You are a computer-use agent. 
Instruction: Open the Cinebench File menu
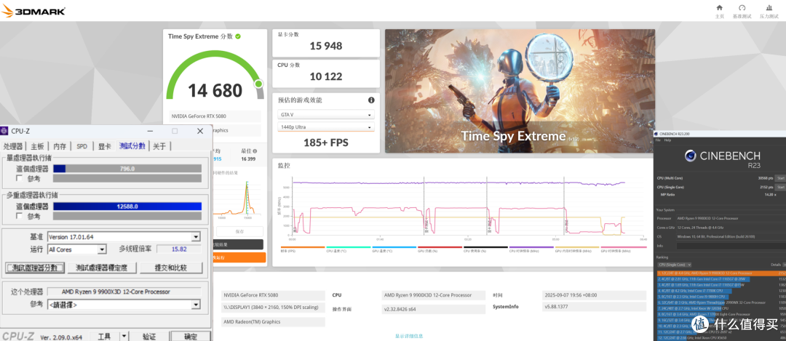pyautogui.click(x=658, y=140)
